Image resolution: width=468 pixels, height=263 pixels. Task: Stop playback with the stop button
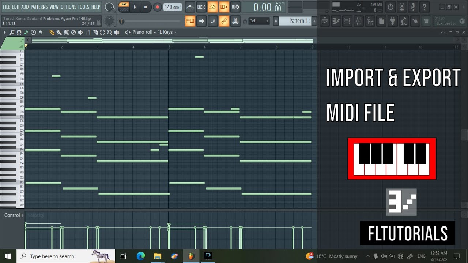tap(146, 7)
